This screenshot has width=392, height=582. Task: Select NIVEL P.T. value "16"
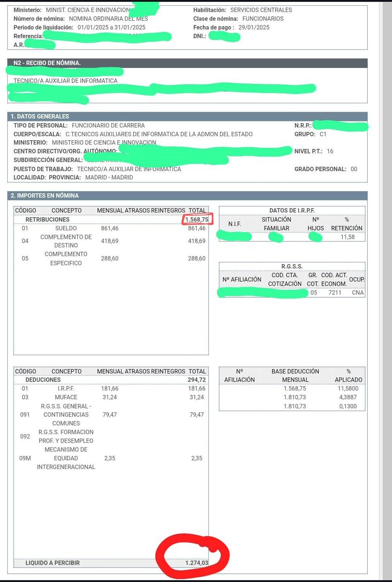(x=330, y=151)
